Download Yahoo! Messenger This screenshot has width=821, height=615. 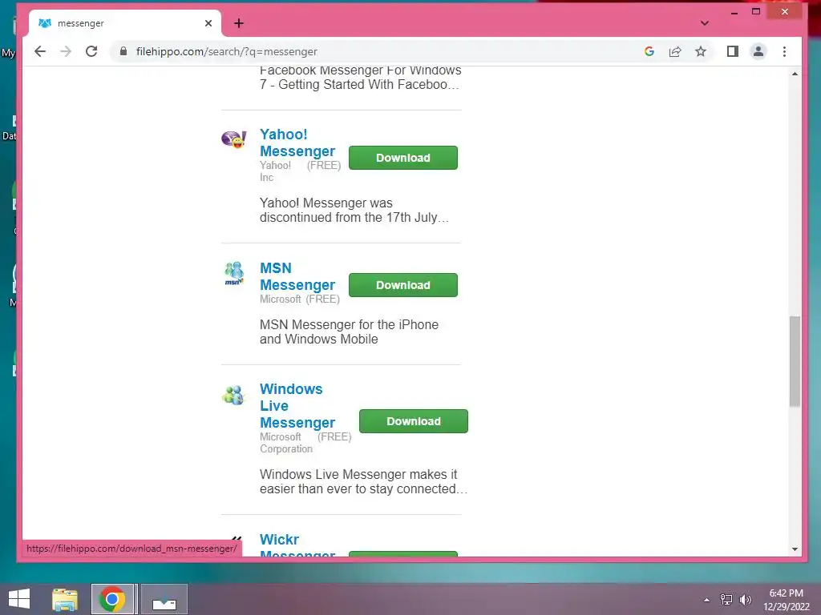click(403, 158)
